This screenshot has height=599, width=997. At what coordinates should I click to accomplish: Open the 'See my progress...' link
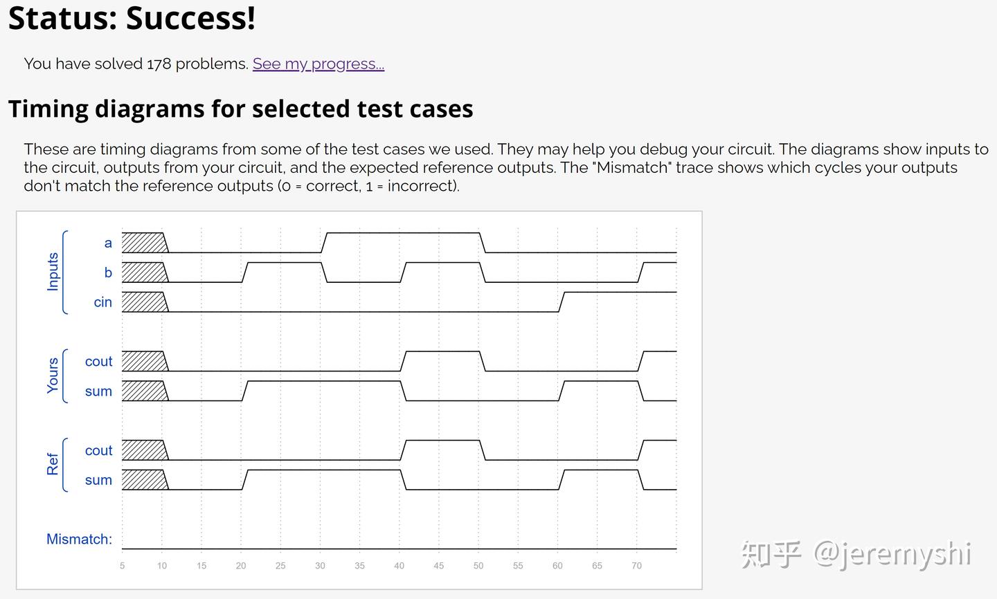[x=318, y=64]
